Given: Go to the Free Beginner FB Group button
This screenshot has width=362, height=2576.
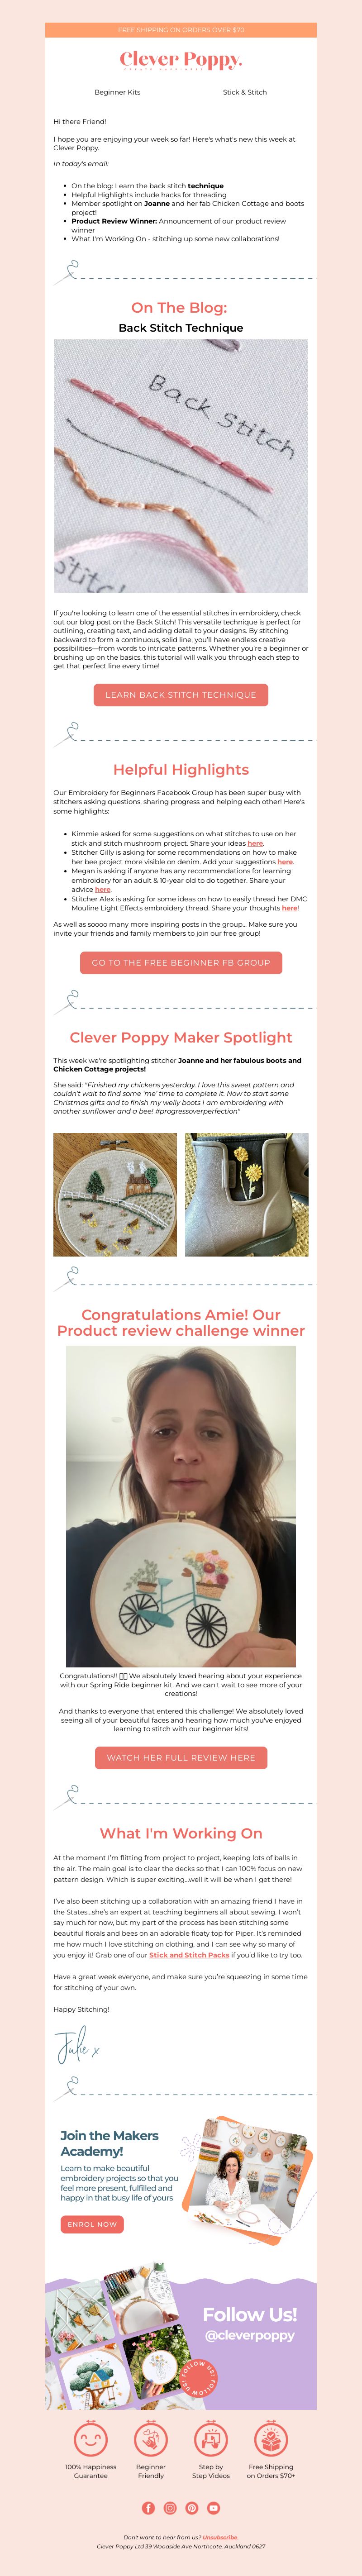Looking at the screenshot, I should tap(181, 962).
